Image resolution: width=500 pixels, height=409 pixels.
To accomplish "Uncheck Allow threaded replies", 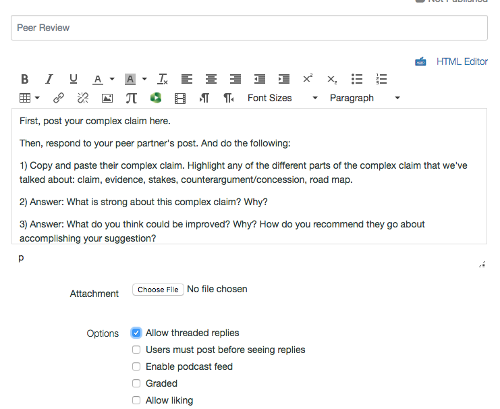I will pyautogui.click(x=136, y=333).
